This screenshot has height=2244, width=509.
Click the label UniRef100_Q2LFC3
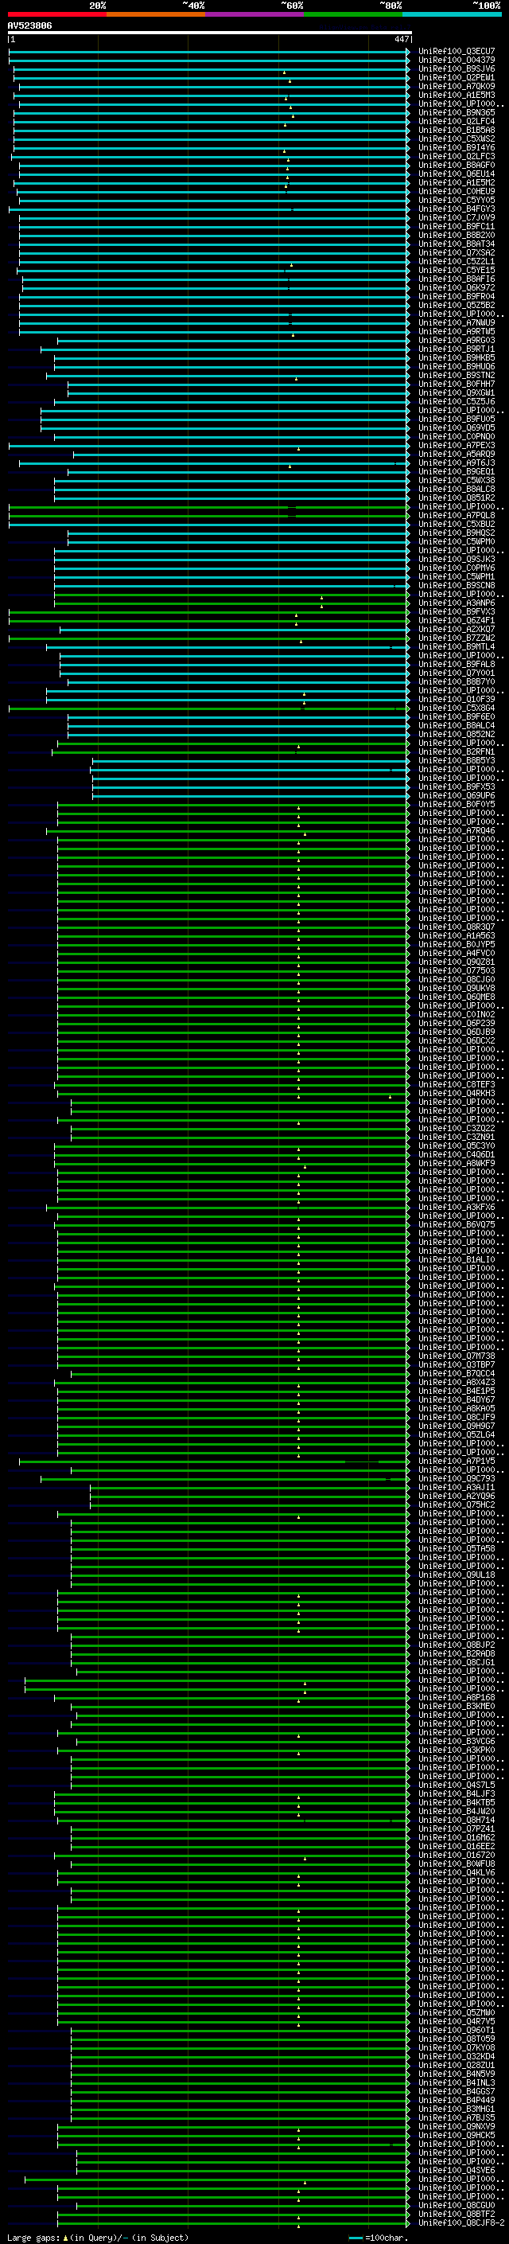456,156
